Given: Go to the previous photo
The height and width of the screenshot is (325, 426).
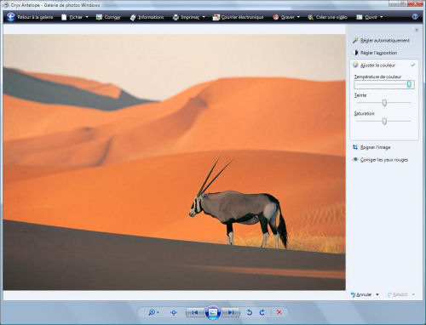Looking at the screenshot, I should 195,312.
